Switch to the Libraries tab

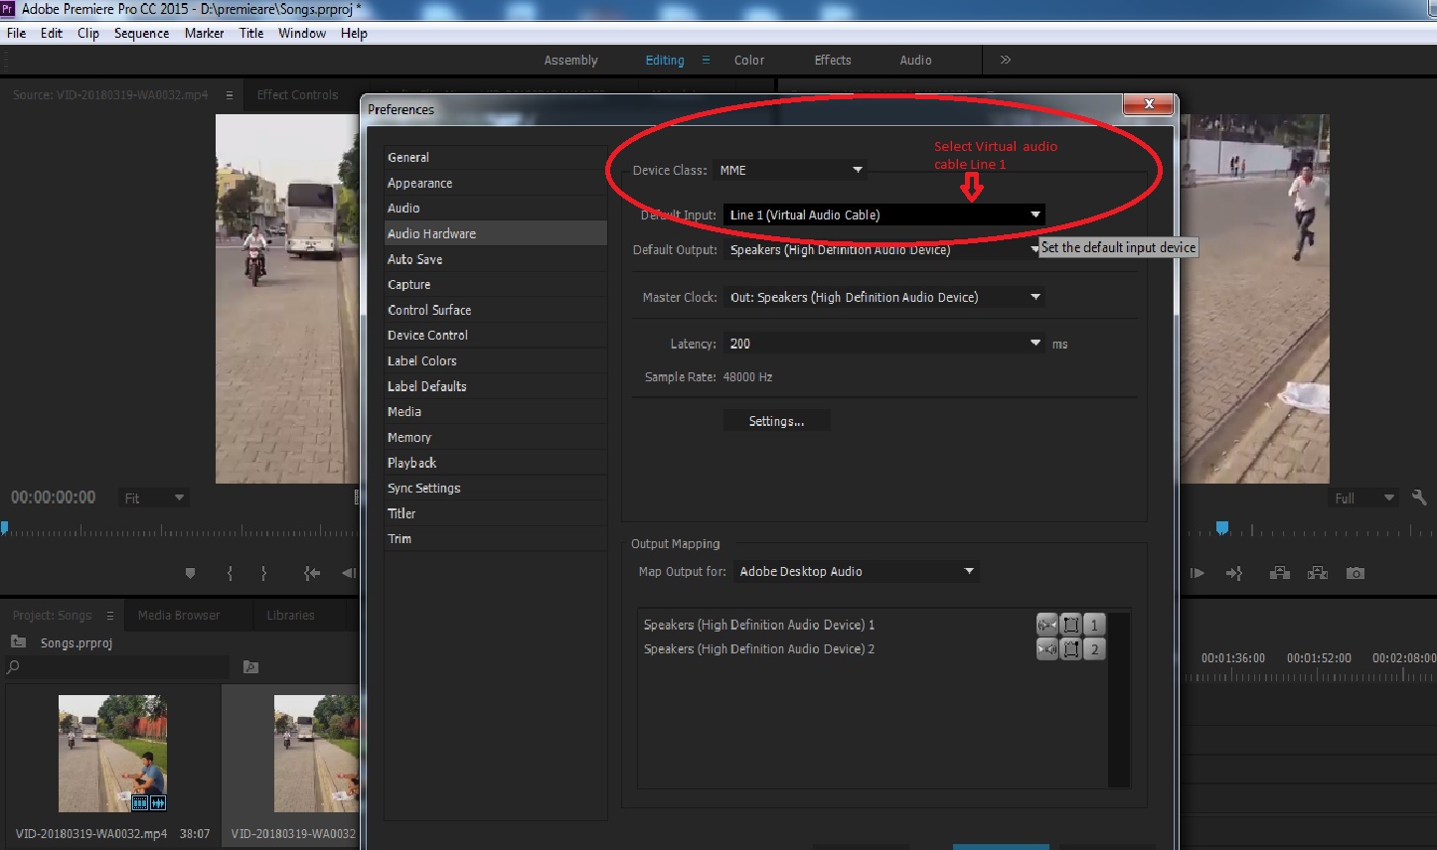[290, 616]
